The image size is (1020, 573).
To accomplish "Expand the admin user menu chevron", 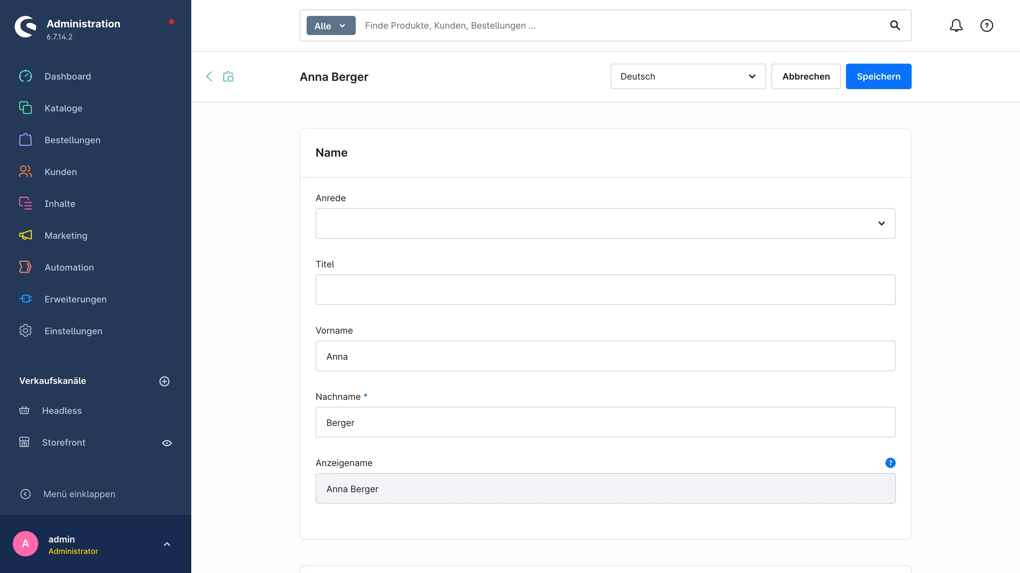I will [x=167, y=544].
